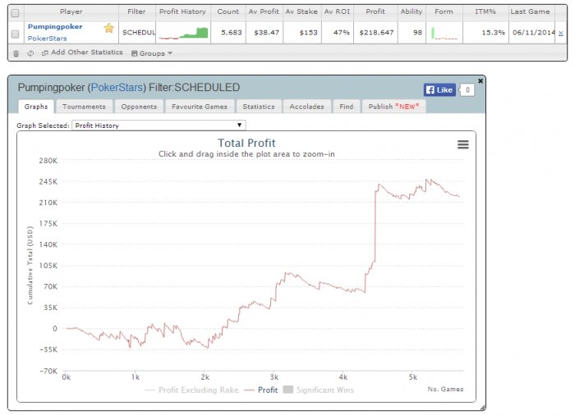Sort by the Av ROI column header

tap(337, 11)
